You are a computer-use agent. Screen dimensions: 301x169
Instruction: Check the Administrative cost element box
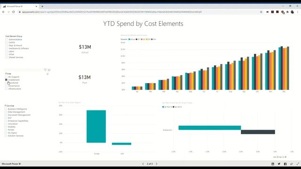[7, 39]
